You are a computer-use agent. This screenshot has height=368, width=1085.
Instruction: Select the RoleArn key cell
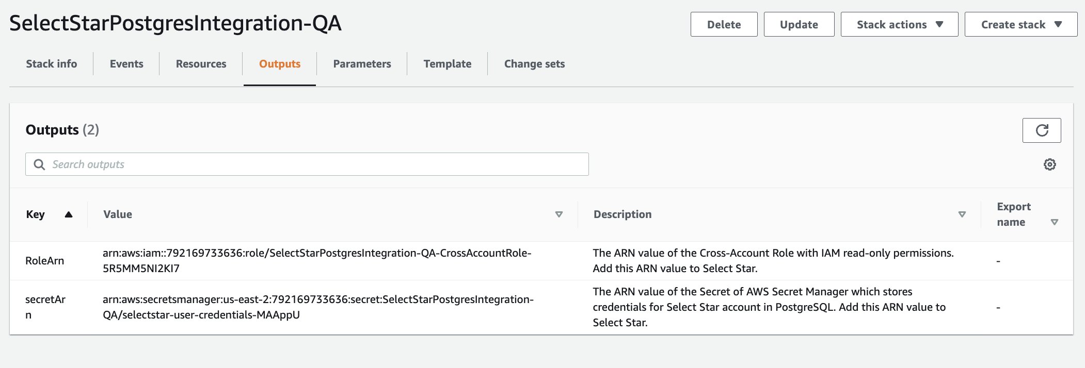click(45, 261)
